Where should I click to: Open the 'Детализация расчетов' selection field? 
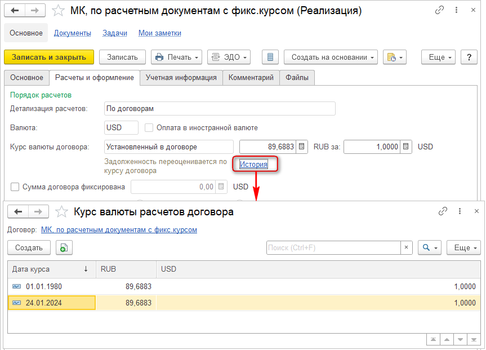pos(220,109)
